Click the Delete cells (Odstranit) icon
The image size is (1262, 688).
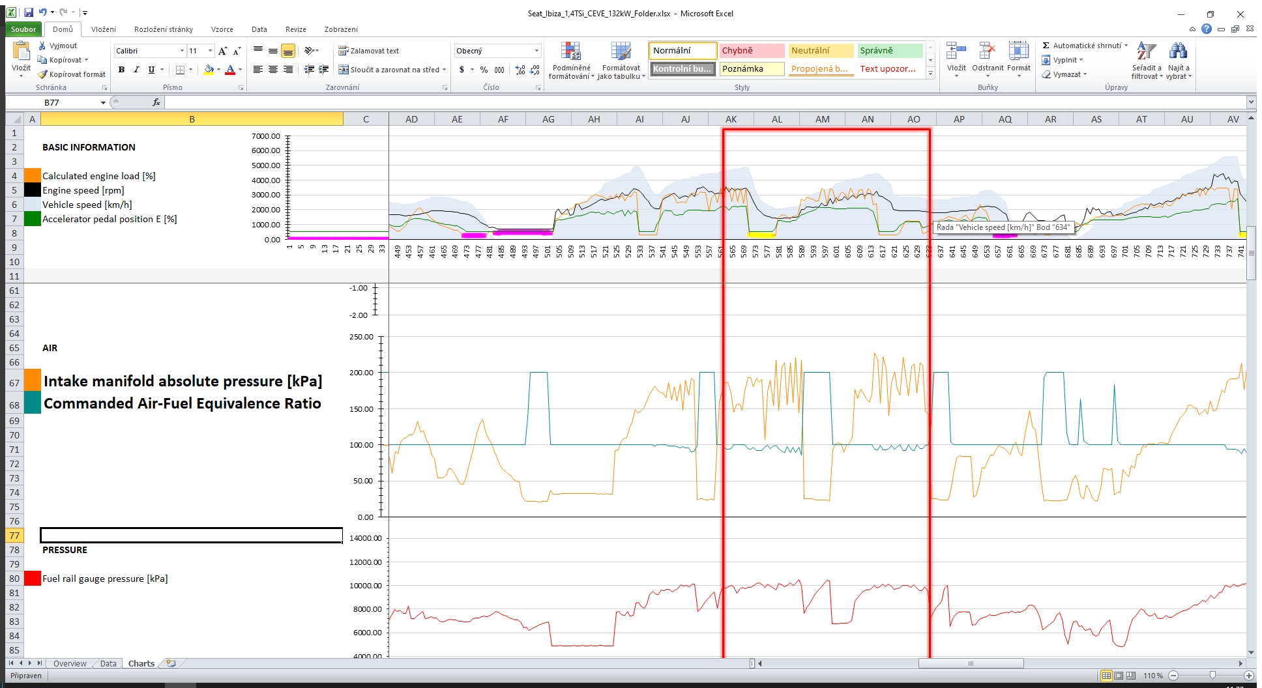(988, 51)
